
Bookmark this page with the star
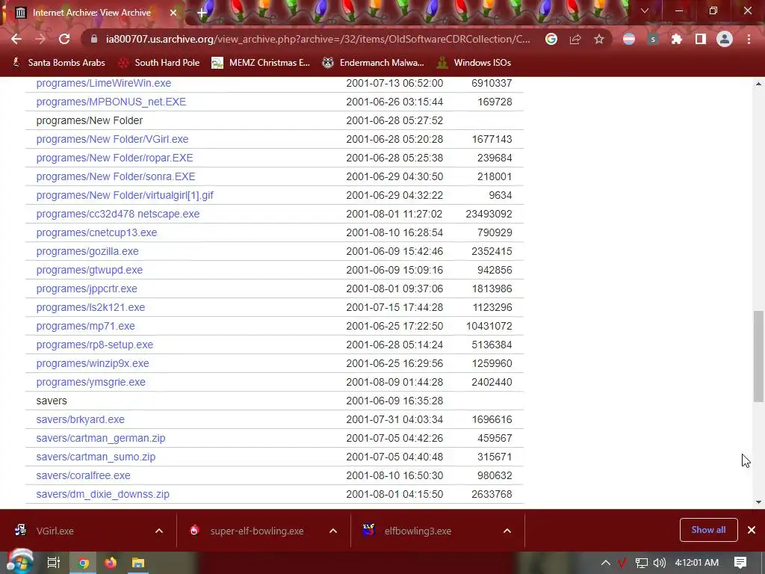point(599,39)
